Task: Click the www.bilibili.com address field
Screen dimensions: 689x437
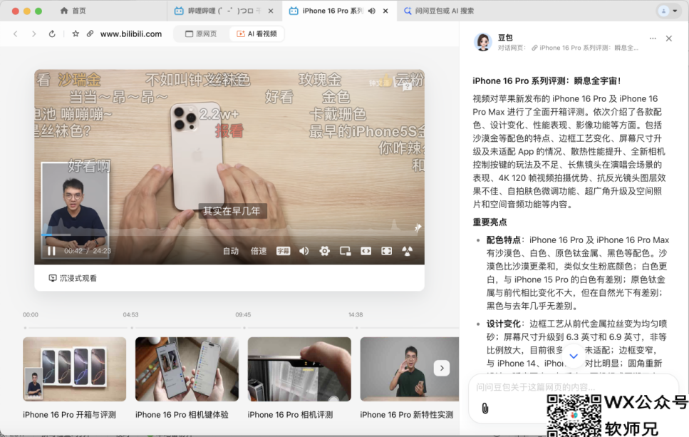Action: (x=131, y=34)
